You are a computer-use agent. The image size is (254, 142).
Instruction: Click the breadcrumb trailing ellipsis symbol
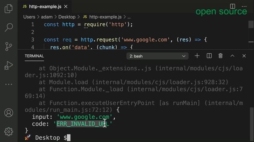(129, 17)
